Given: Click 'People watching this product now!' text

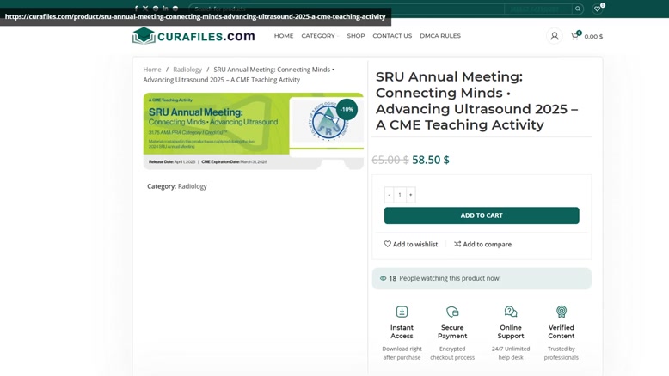Looking at the screenshot, I should coord(450,278).
